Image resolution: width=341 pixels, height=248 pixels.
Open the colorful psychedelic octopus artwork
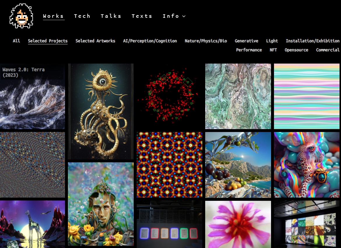pyautogui.click(x=307, y=165)
